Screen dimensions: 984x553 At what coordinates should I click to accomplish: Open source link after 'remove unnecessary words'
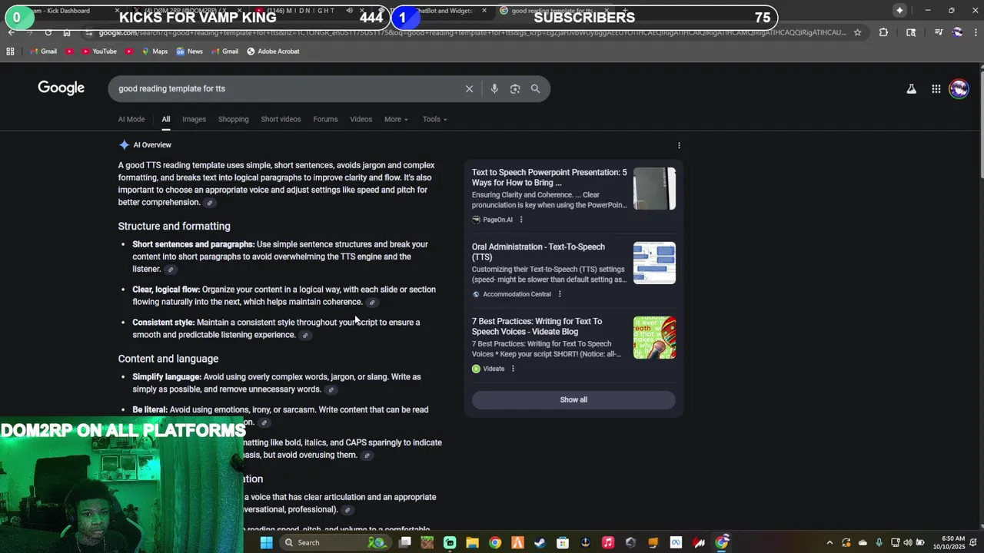tap(331, 390)
